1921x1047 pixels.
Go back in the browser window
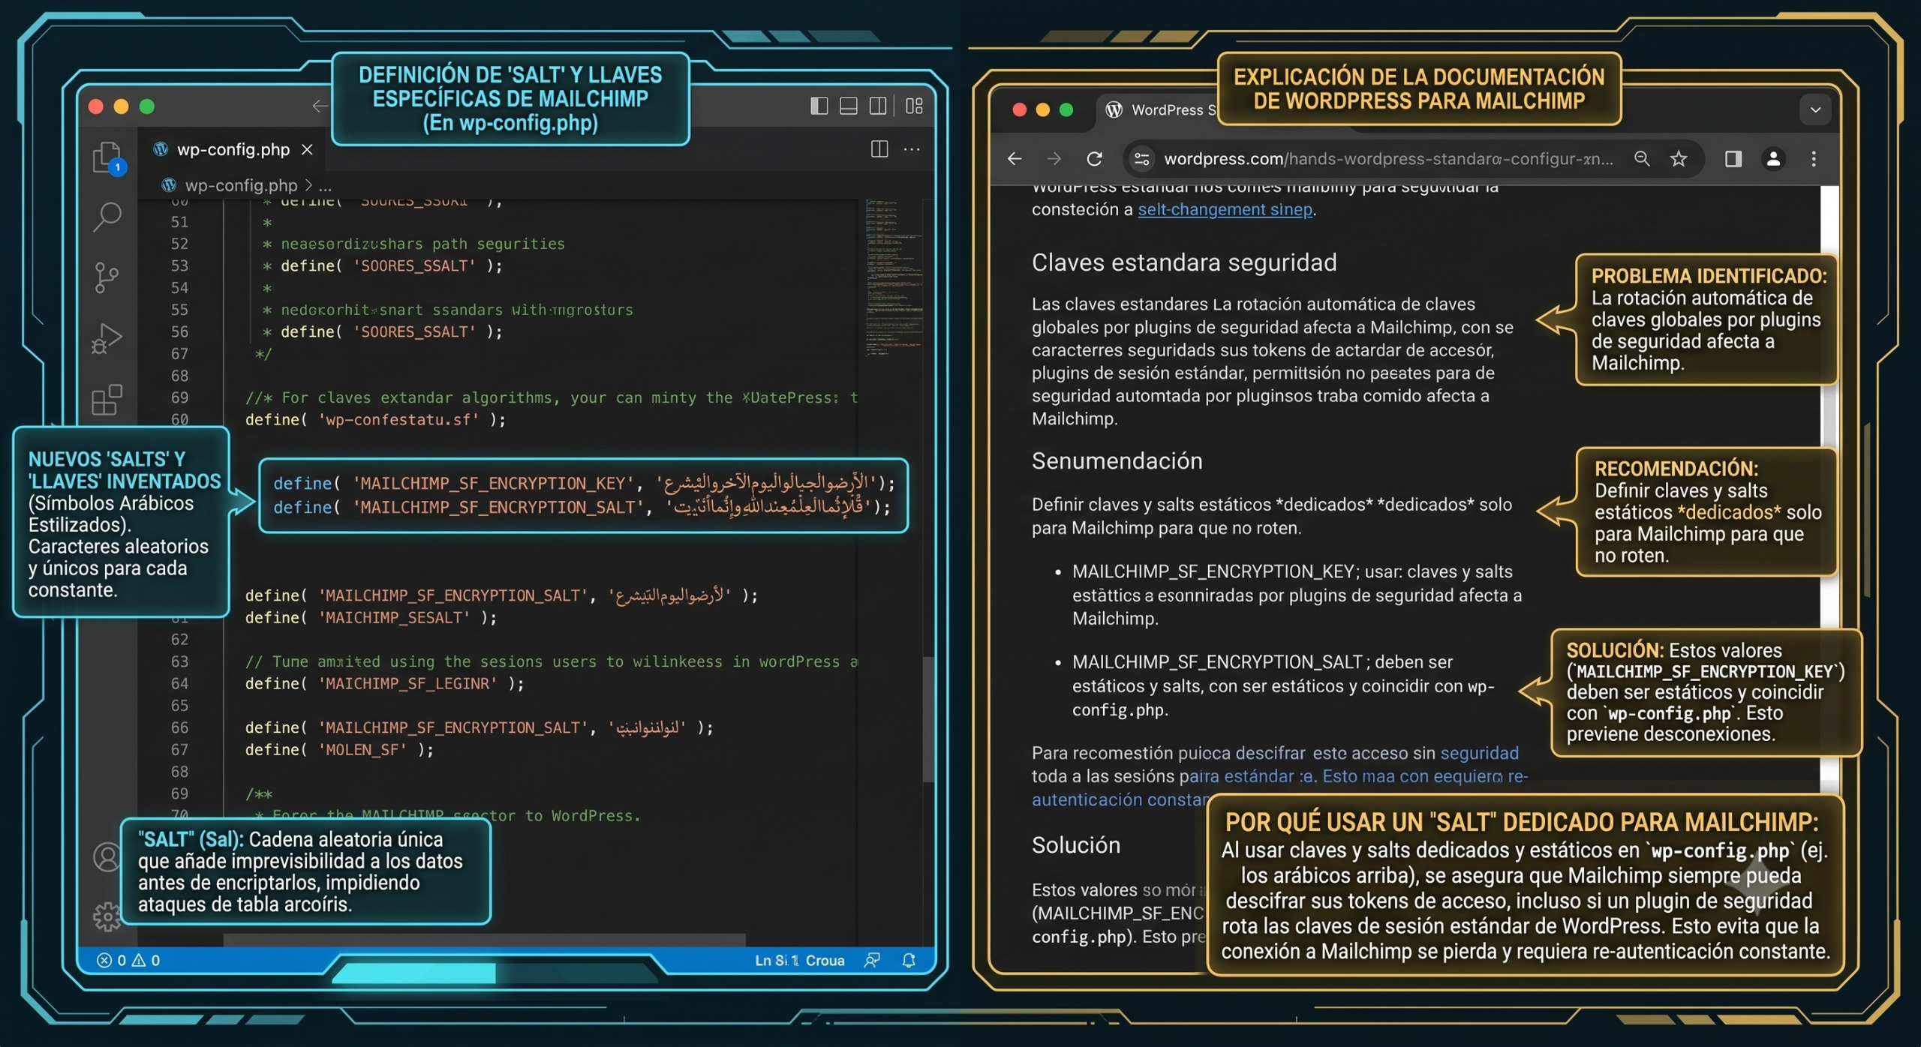(x=1015, y=159)
